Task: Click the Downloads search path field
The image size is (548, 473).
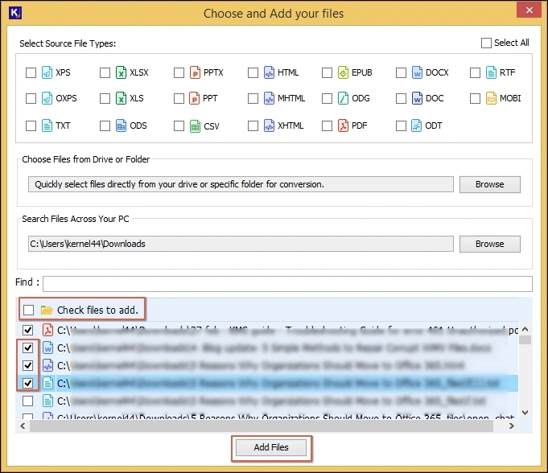Action: pyautogui.click(x=241, y=244)
